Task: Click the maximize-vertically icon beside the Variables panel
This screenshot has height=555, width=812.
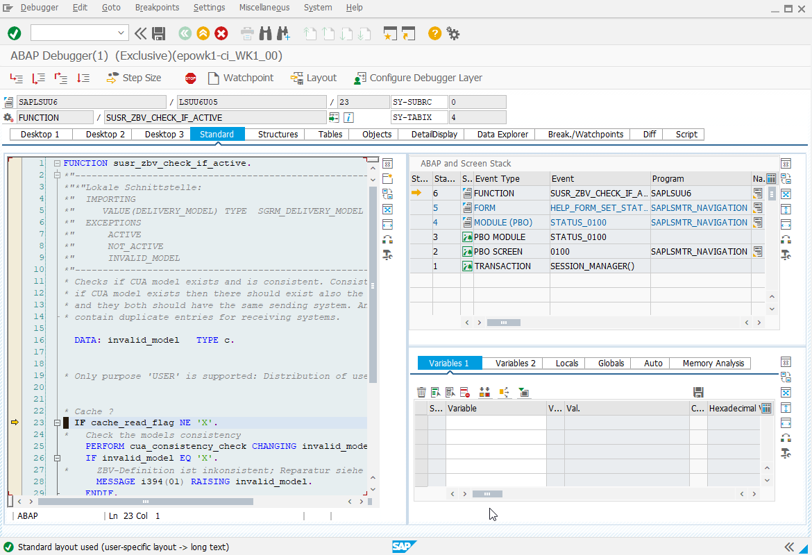Action: (x=786, y=407)
